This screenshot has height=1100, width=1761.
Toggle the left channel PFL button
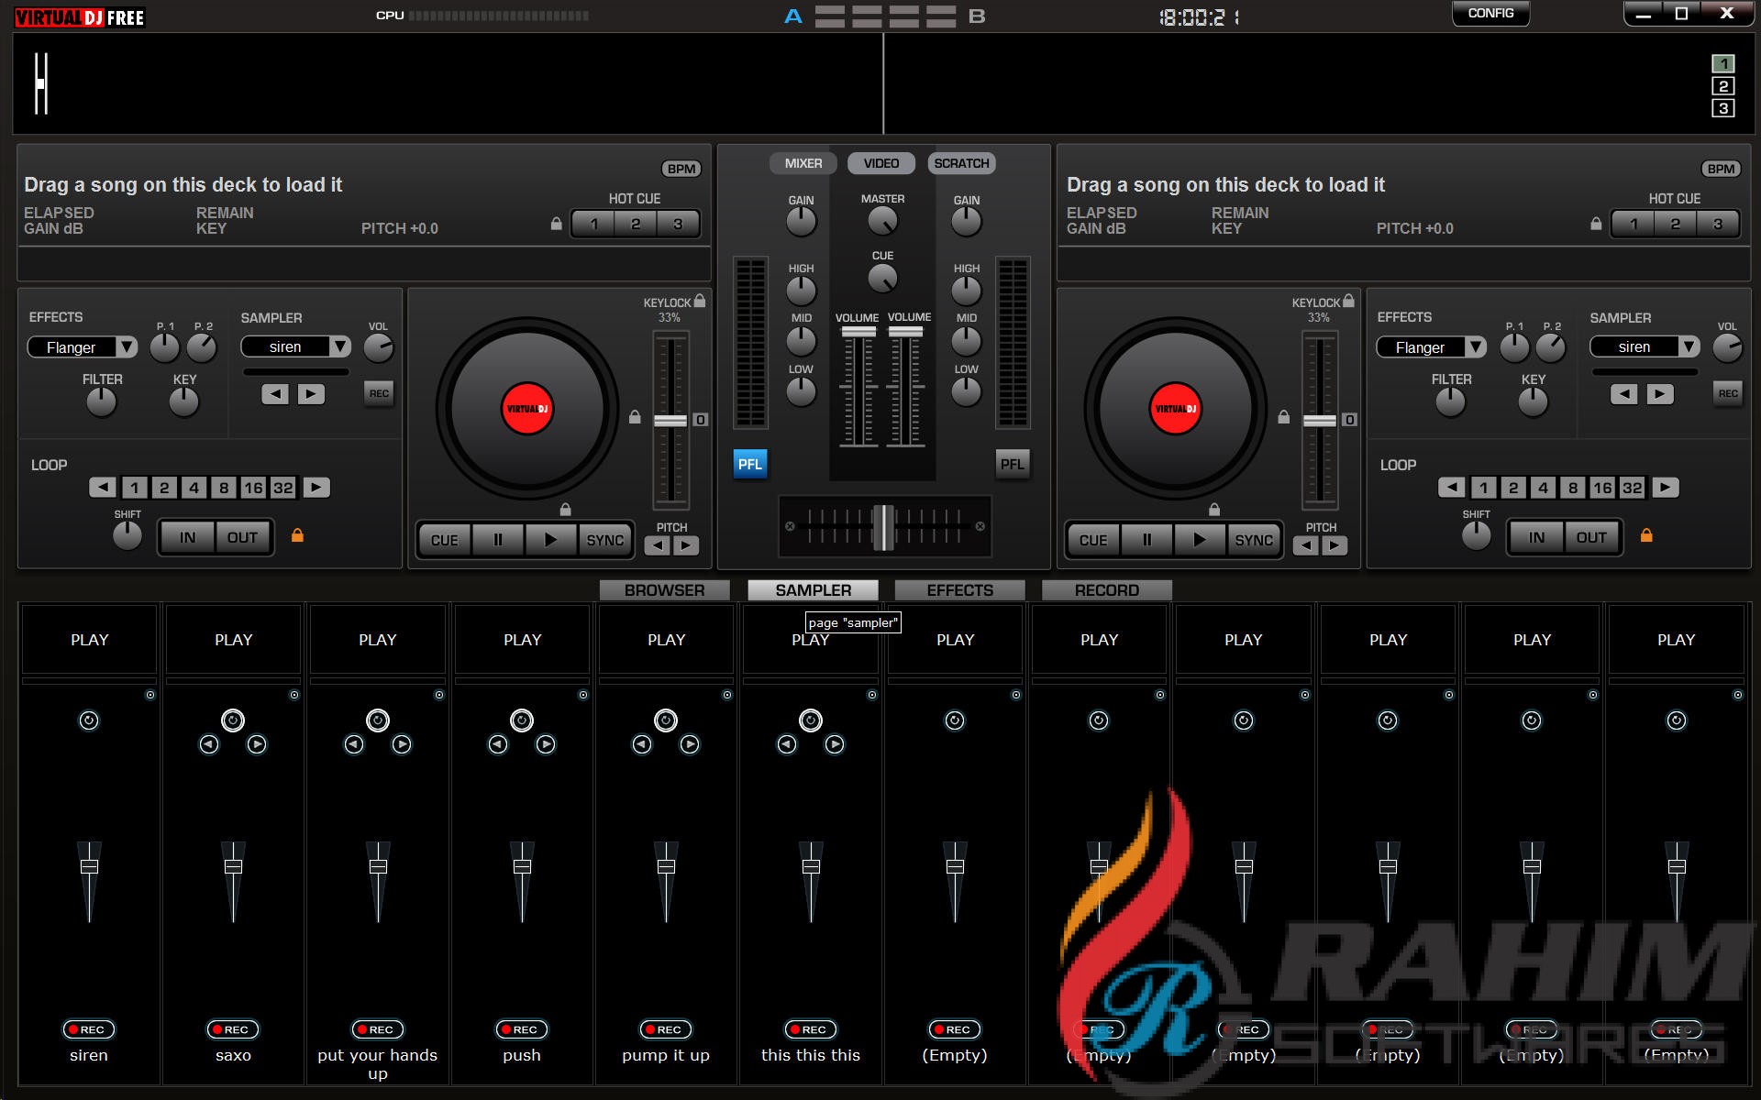point(750,464)
